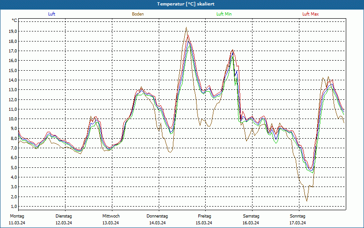
Task: Click the 'Montag' day label
Action: [x=17, y=216]
